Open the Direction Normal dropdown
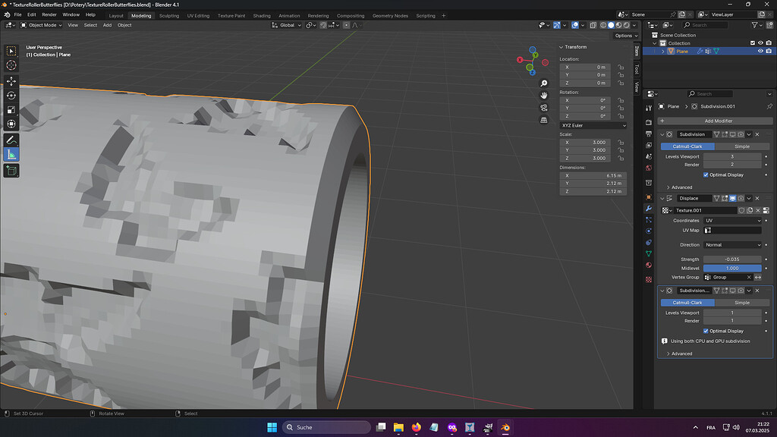 [x=732, y=245]
